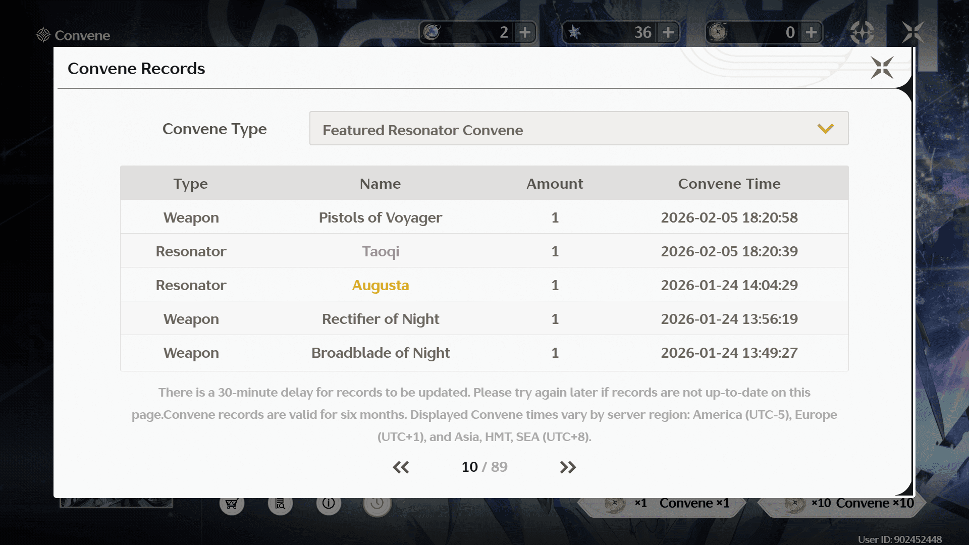969x545 pixels.
Task: Open the convene details search icon
Action: click(x=280, y=504)
